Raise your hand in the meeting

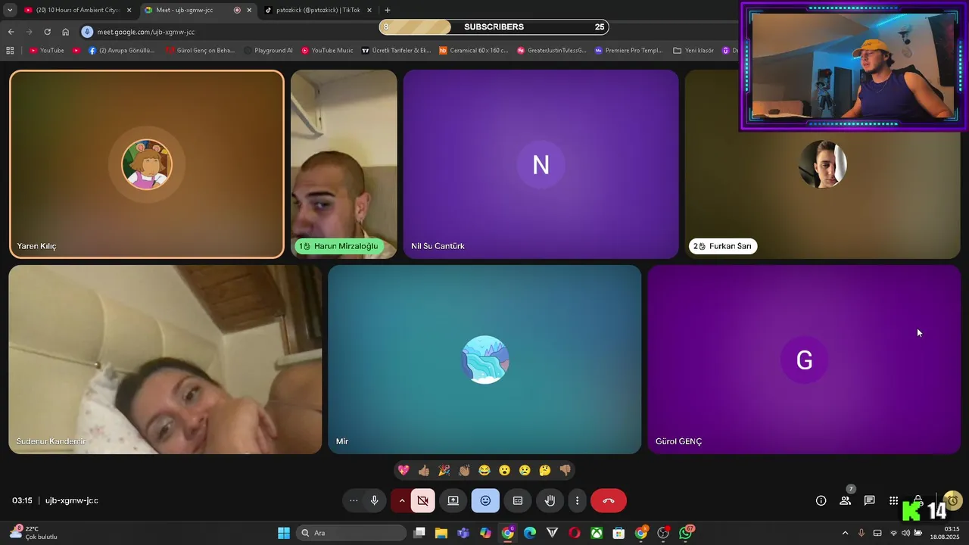[550, 500]
